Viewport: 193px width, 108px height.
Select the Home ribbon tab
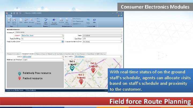click(x=9, y=16)
